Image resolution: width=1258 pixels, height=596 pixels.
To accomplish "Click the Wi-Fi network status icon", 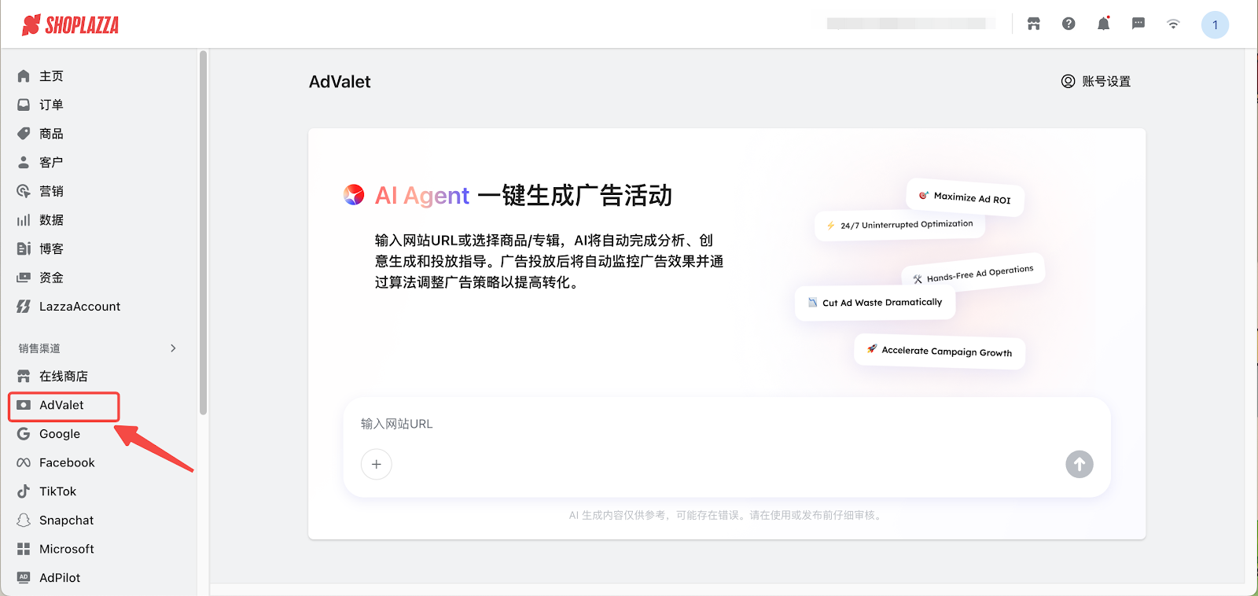I will pyautogui.click(x=1173, y=24).
